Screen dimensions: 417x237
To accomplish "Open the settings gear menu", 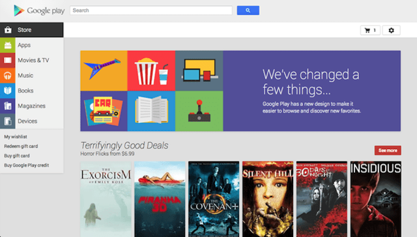I will coord(391,31).
